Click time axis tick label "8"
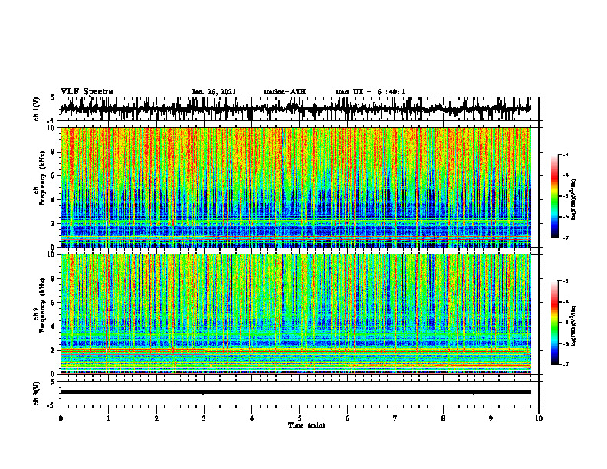 pyautogui.click(x=443, y=418)
